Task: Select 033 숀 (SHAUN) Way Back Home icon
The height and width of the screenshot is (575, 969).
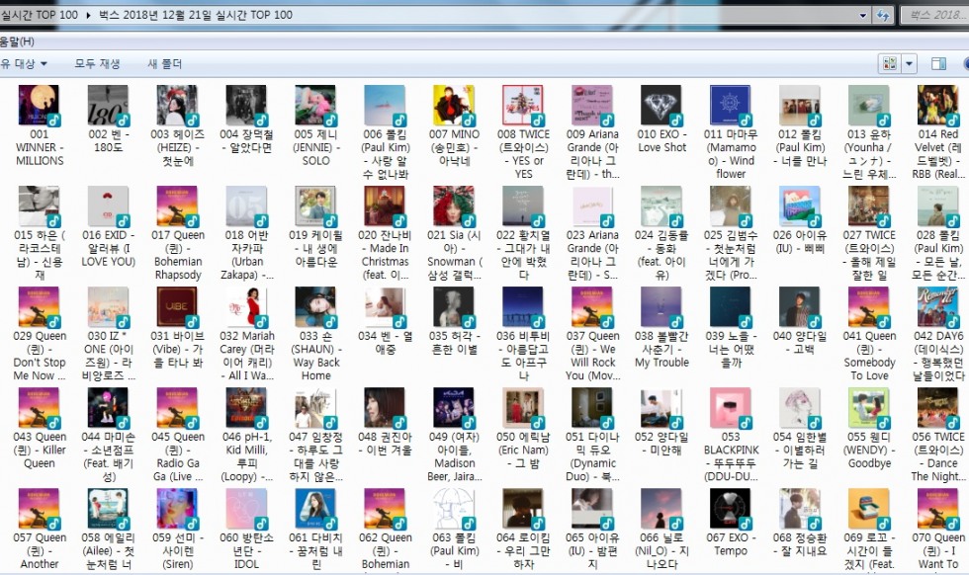Action: [315, 307]
